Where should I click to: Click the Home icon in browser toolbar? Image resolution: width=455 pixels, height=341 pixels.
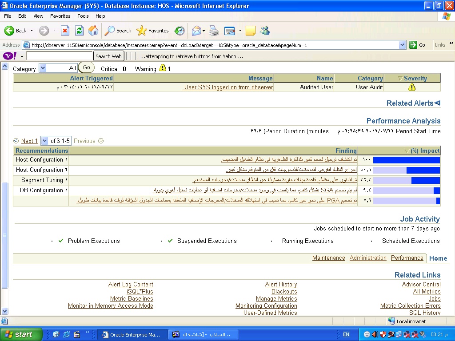(93, 31)
